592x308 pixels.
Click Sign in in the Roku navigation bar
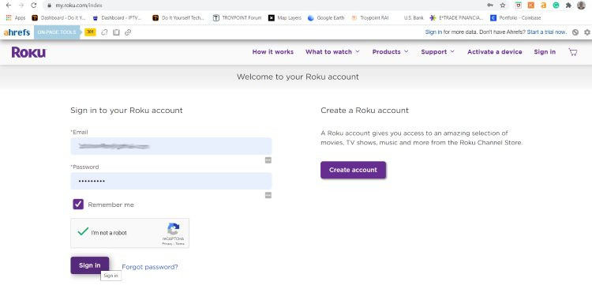click(x=545, y=52)
